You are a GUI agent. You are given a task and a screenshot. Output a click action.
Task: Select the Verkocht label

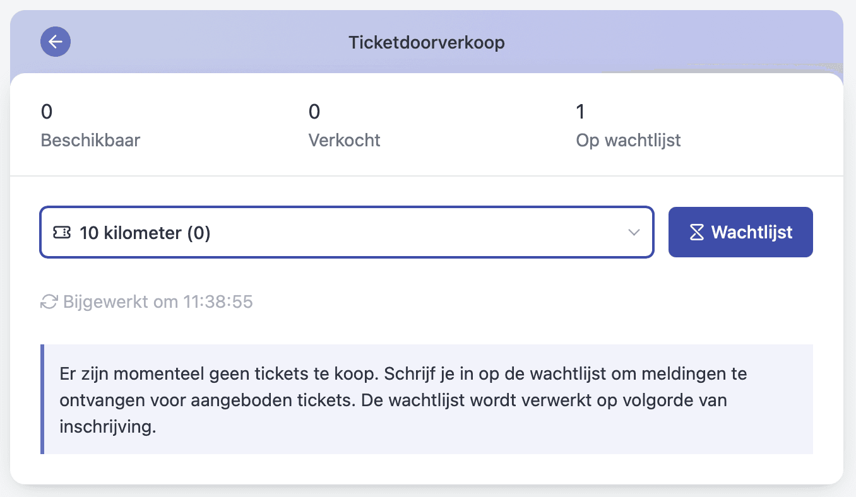click(x=344, y=140)
